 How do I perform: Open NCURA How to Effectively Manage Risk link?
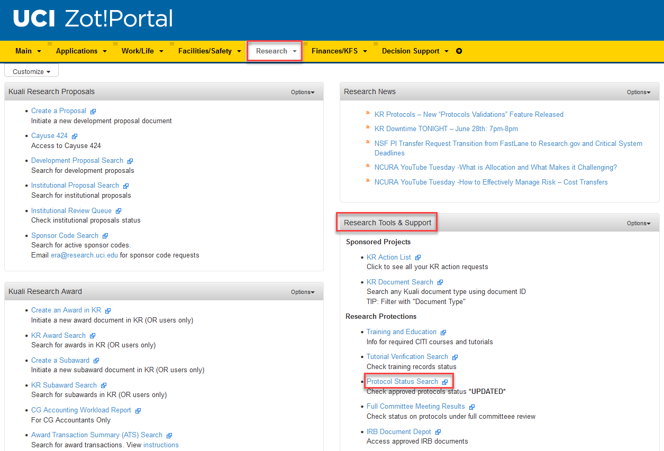point(491,182)
